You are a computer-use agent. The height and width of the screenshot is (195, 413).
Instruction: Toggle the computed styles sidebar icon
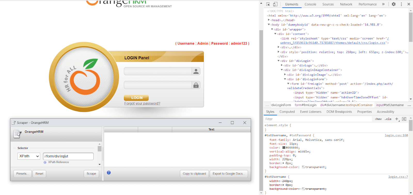(x=404, y=119)
